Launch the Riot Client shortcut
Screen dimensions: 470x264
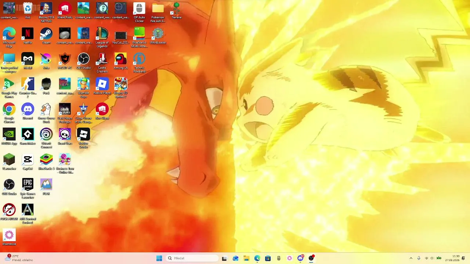click(x=102, y=112)
